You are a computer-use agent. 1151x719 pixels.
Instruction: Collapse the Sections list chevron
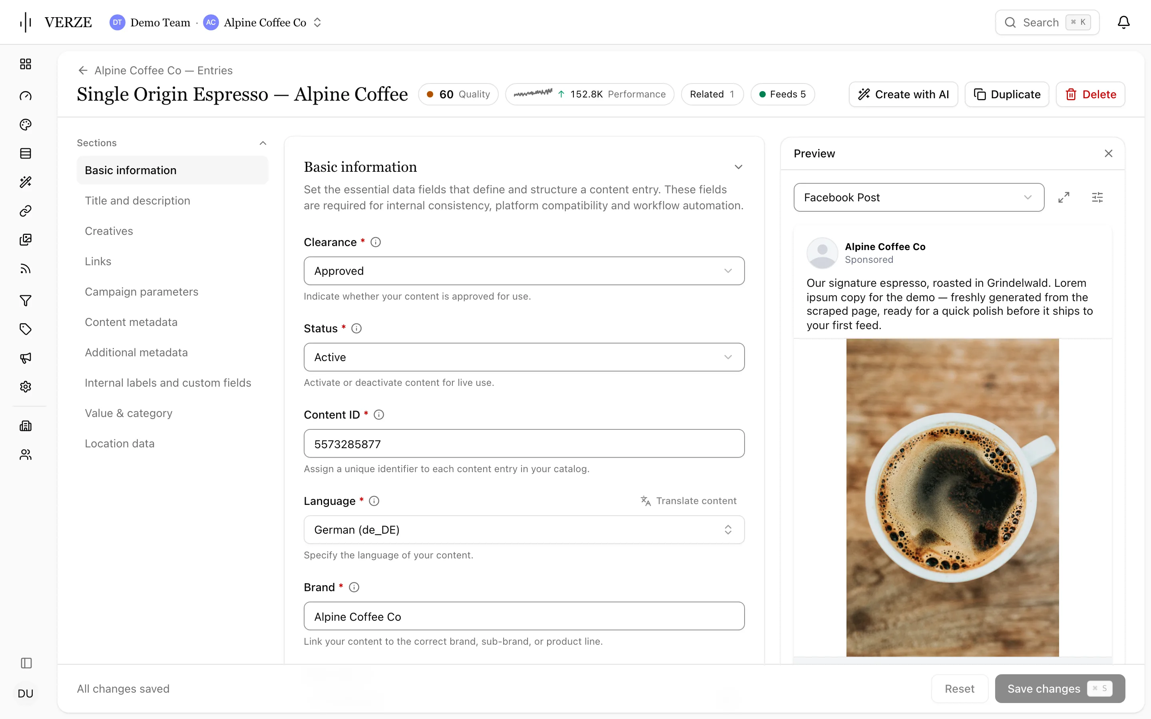click(x=263, y=143)
